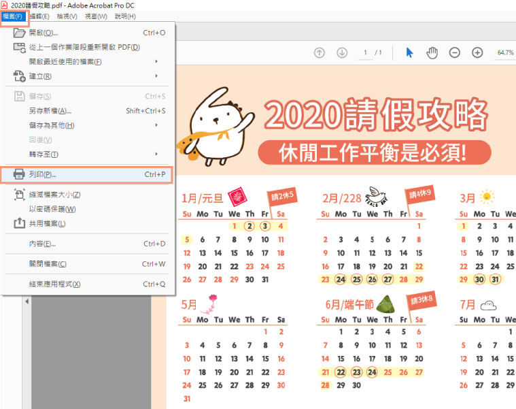Viewport: 516px width, 409px height.
Task: Click the create PDF icon
Action: click(19, 76)
